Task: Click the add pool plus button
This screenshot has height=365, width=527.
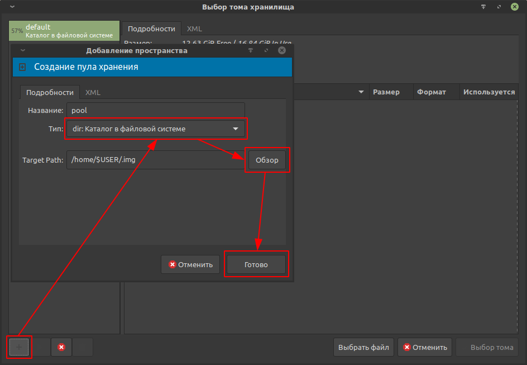Action: [x=19, y=347]
